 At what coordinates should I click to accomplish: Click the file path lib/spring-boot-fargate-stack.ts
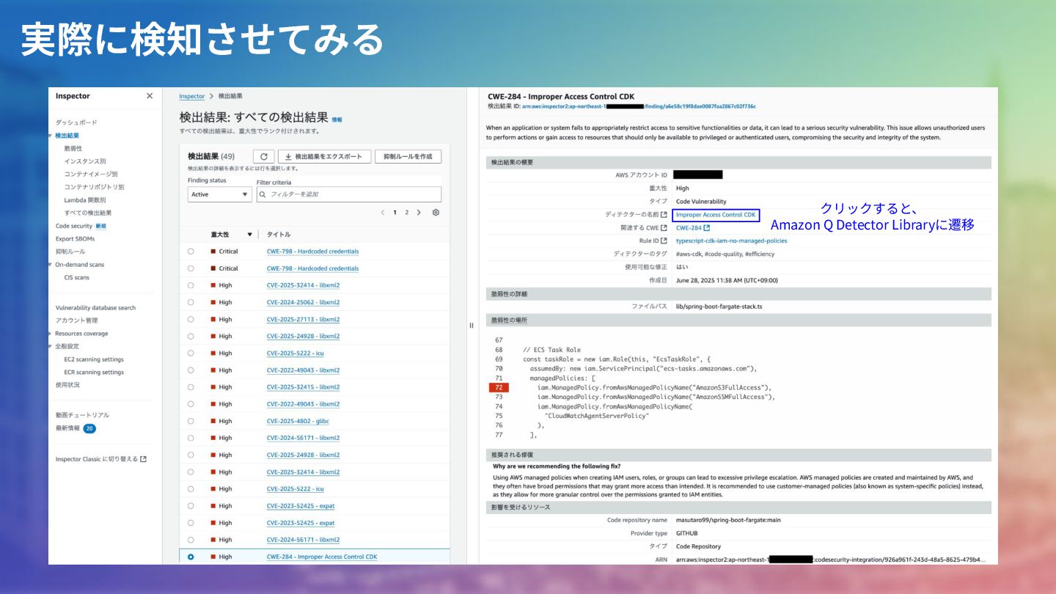[719, 307]
